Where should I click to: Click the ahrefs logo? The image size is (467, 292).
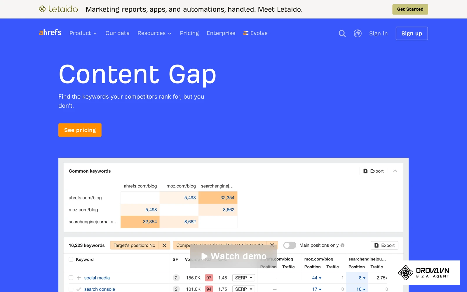click(x=50, y=32)
